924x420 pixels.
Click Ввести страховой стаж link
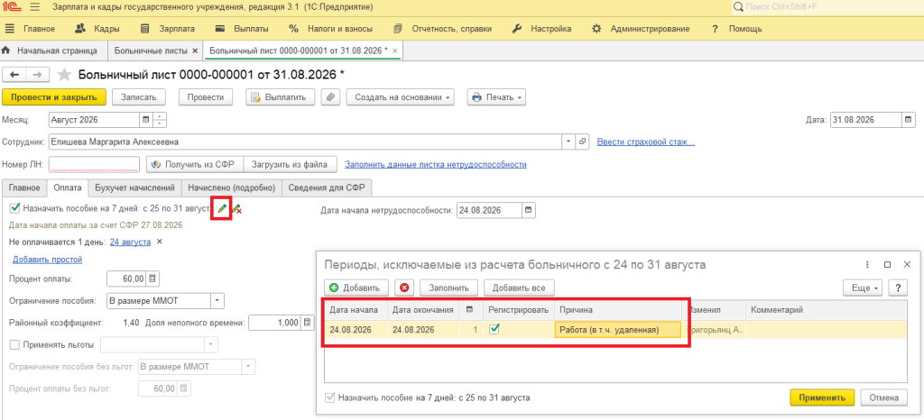click(645, 142)
